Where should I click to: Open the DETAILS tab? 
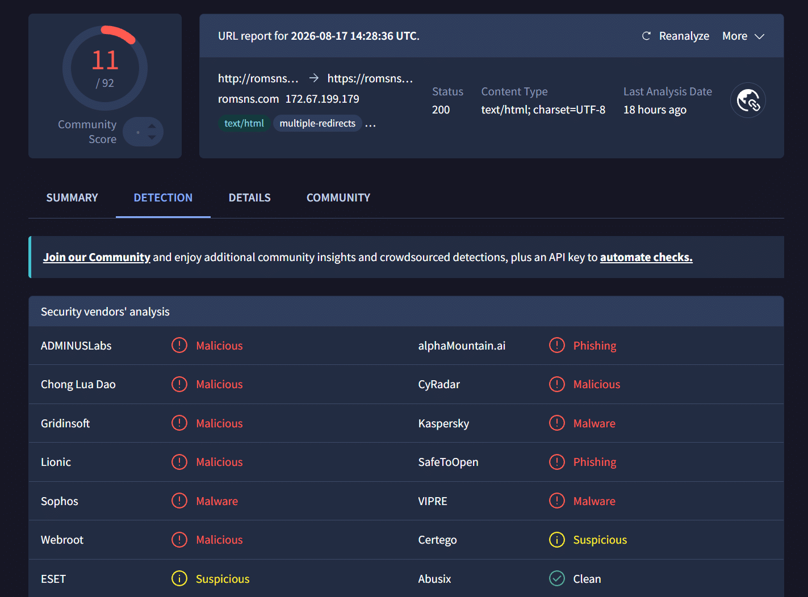click(250, 197)
